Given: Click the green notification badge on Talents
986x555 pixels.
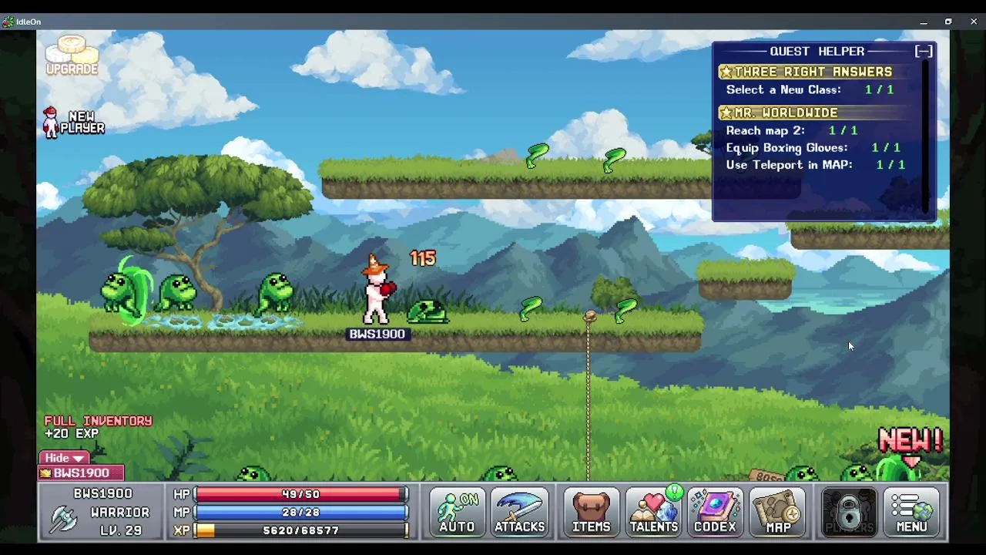Looking at the screenshot, I should click(674, 492).
